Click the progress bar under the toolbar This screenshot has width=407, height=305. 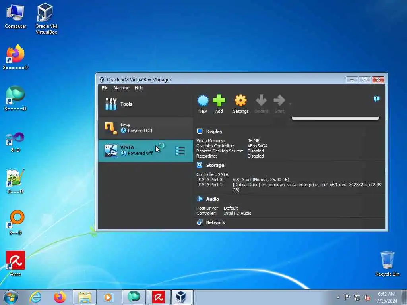point(335,118)
